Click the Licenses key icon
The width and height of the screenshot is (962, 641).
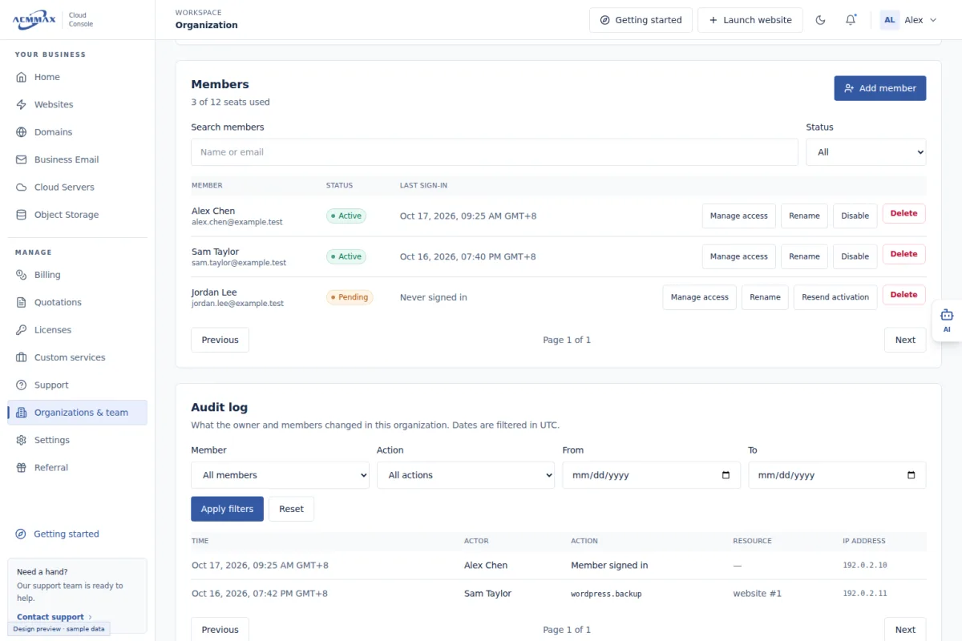point(22,330)
